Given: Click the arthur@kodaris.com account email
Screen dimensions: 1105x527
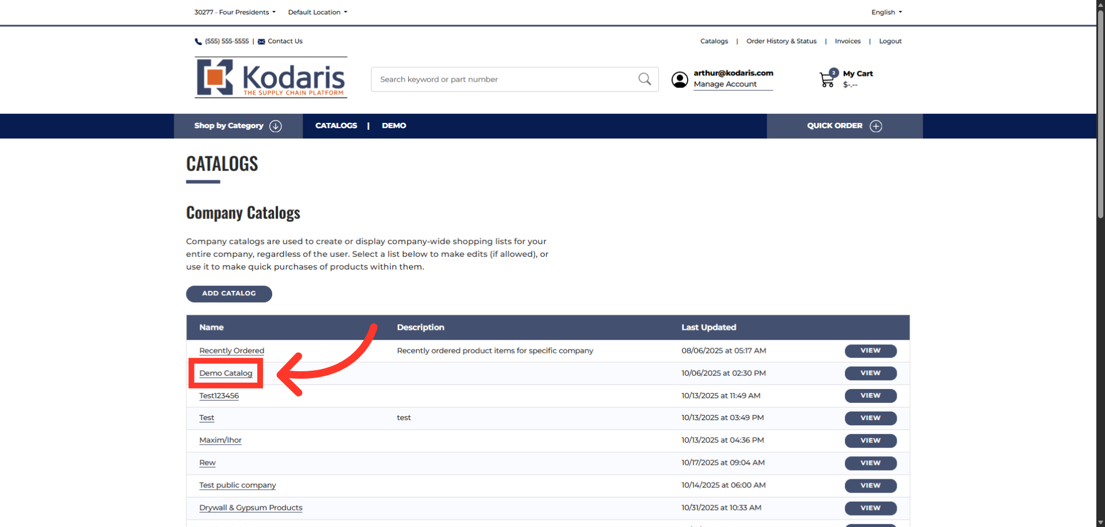Looking at the screenshot, I should [733, 73].
